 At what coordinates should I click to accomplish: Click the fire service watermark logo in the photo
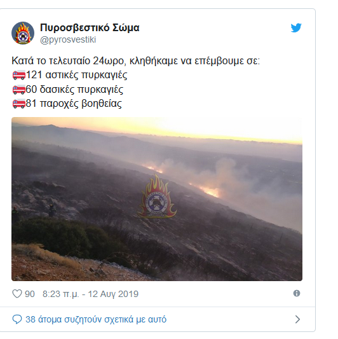(x=157, y=197)
